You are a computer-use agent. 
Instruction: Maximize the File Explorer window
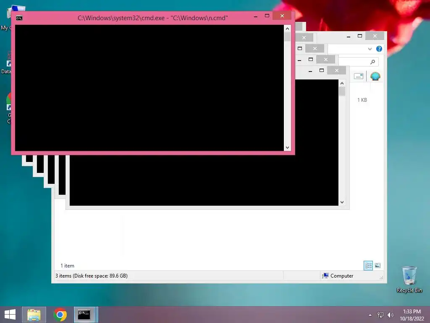click(x=360, y=36)
